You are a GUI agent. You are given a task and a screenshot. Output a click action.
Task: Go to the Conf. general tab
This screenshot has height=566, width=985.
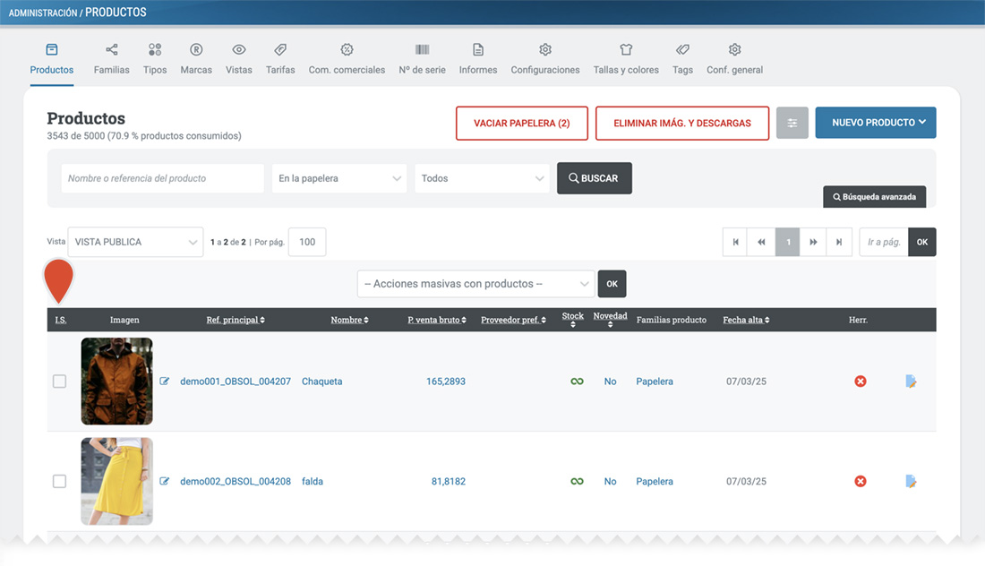[x=735, y=58]
